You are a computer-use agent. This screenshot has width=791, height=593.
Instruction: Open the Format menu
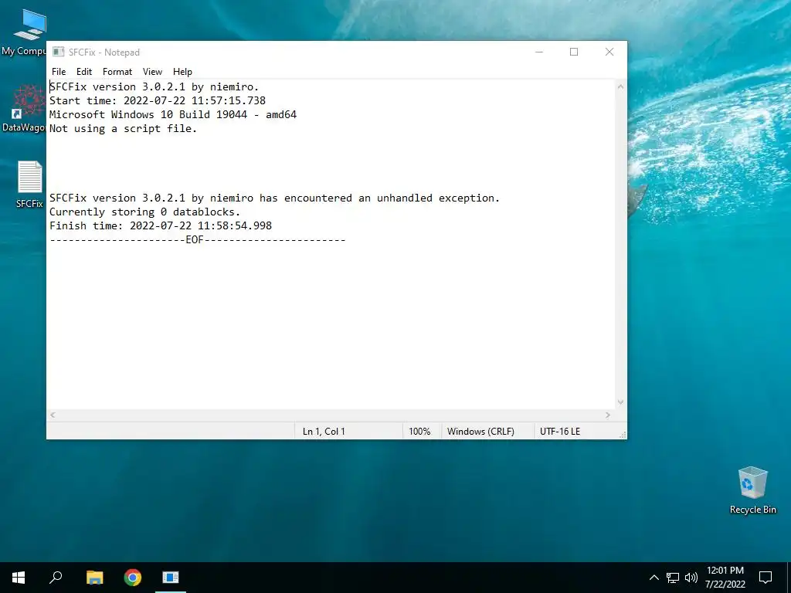(x=117, y=72)
